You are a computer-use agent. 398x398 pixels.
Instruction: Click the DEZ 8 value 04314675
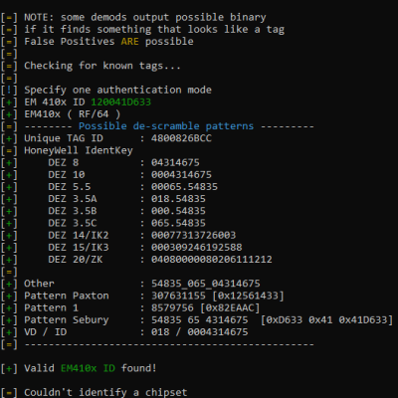[175, 162]
